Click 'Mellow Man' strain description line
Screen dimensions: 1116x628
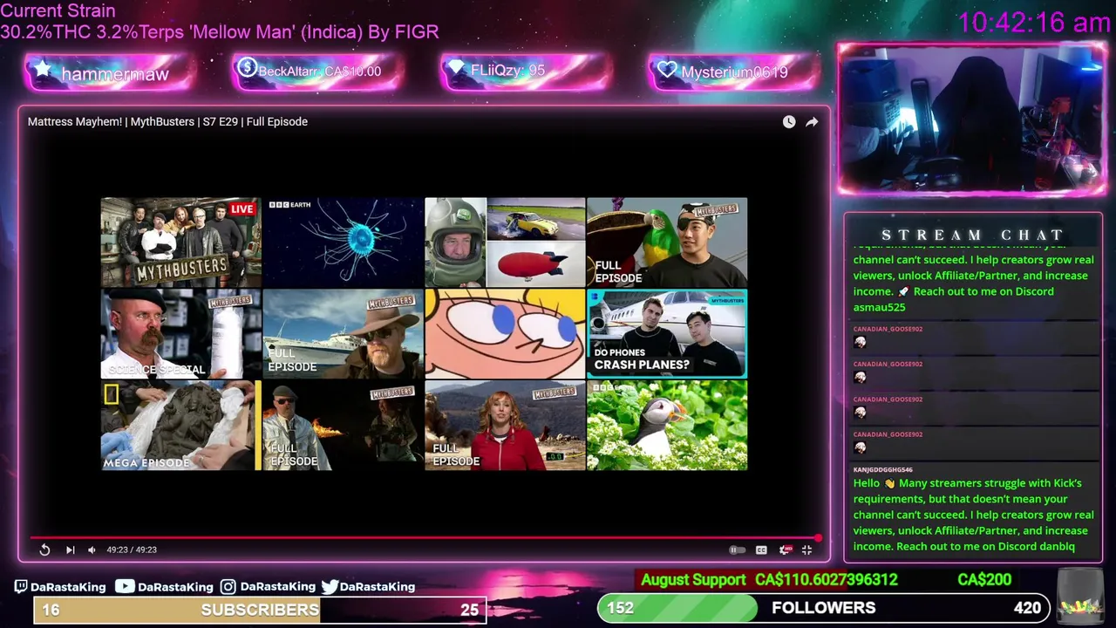coord(220,32)
